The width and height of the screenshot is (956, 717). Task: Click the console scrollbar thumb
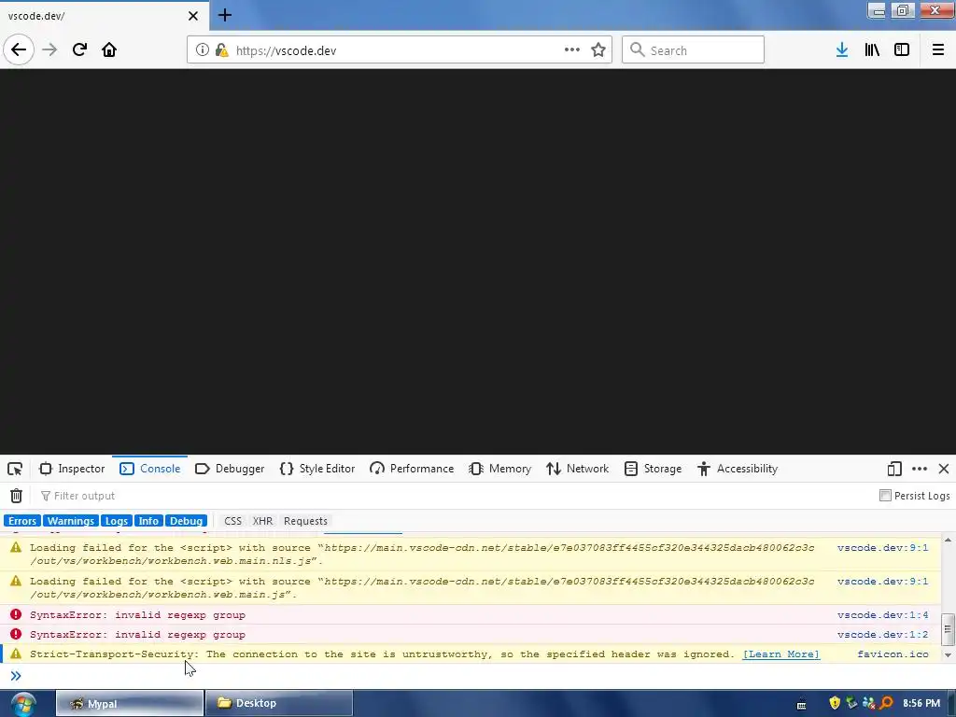tap(948, 629)
